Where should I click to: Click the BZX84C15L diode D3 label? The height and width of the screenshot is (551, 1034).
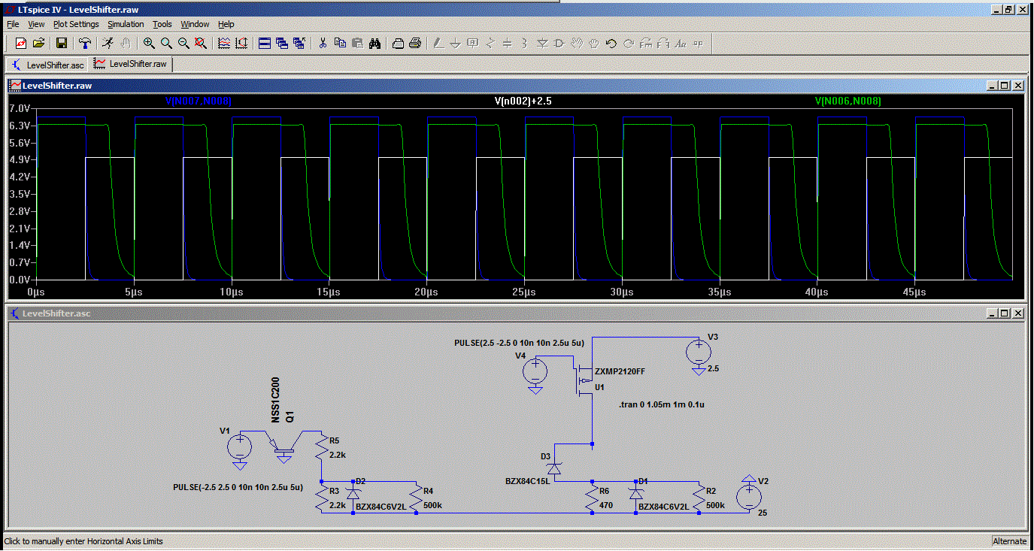point(526,480)
